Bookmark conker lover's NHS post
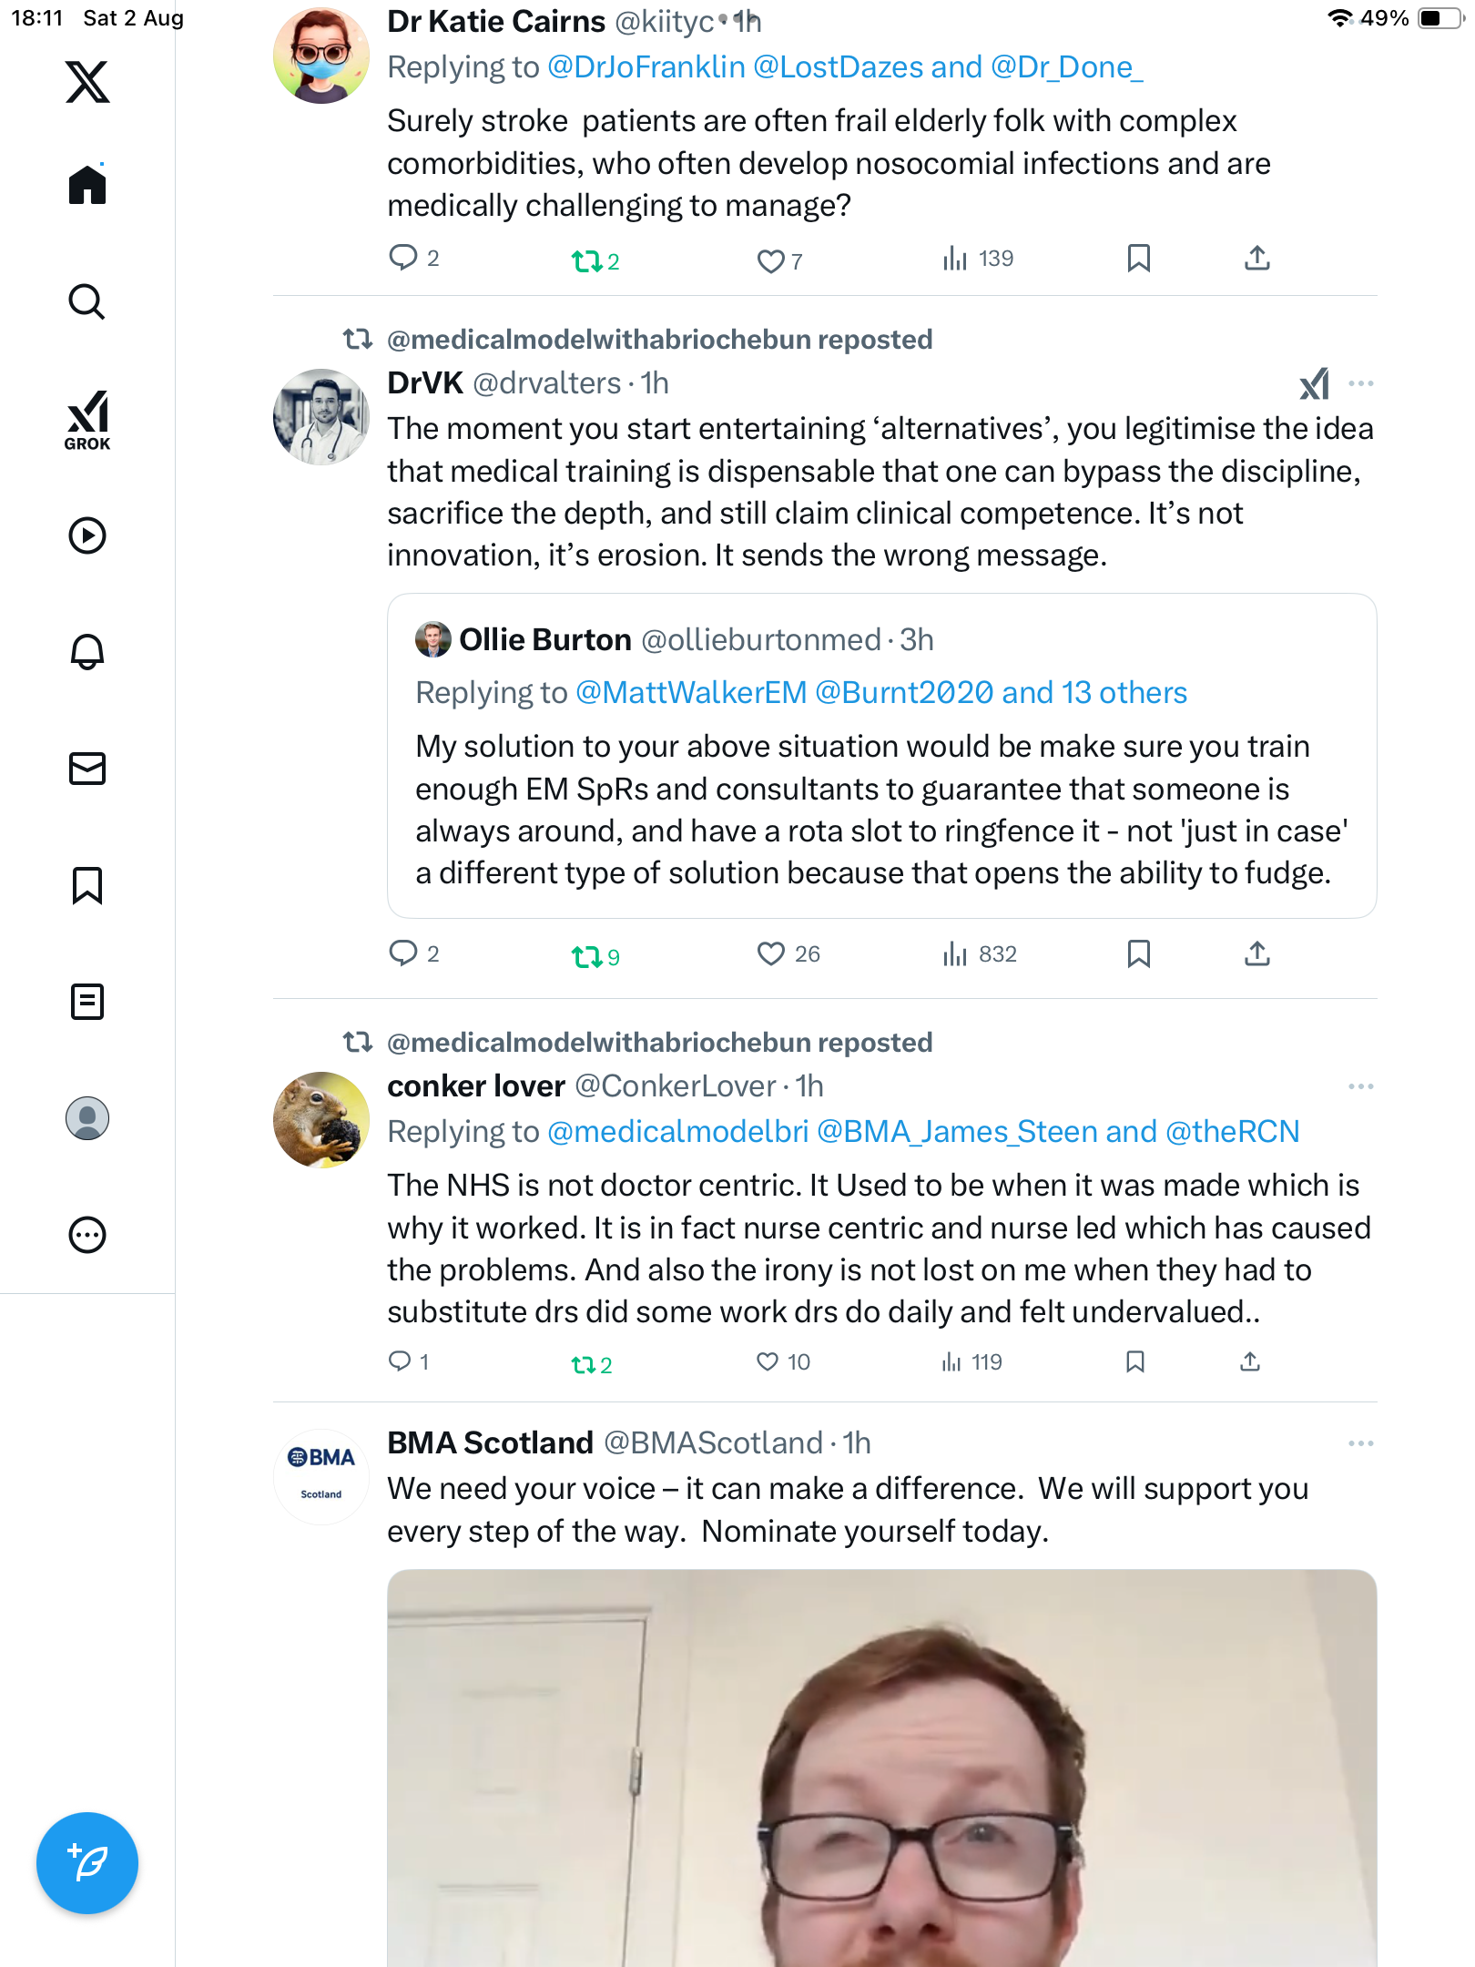The image size is (1475, 1967). [1134, 1361]
